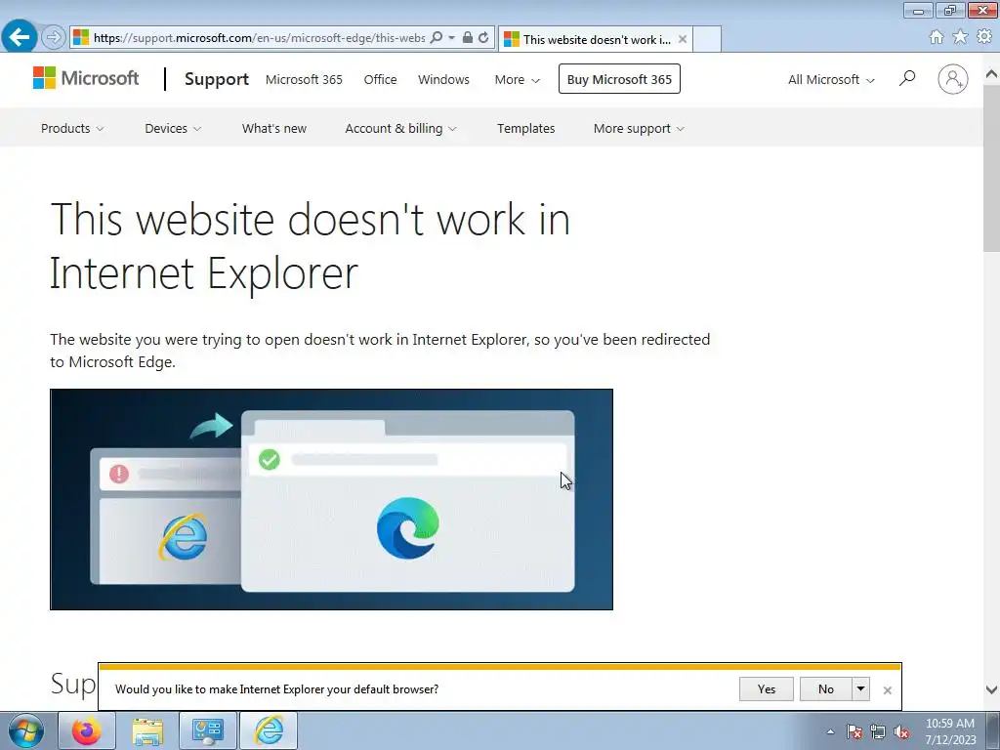Open the Support link in header

point(216,79)
